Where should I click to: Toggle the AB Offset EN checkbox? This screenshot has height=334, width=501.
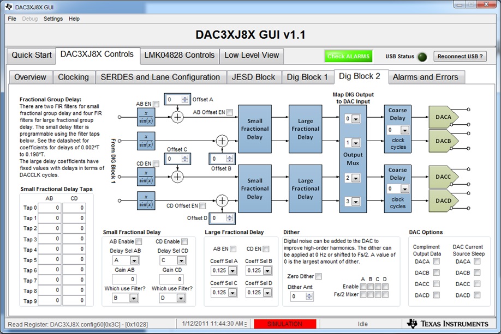(x=229, y=112)
